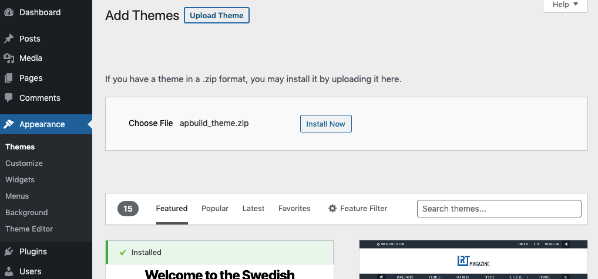The width and height of the screenshot is (598, 279).
Task: Select the Featured themes tab
Action: (x=172, y=209)
